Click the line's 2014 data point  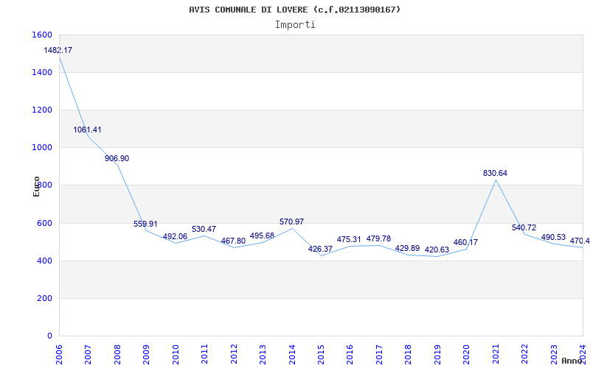pyautogui.click(x=292, y=228)
